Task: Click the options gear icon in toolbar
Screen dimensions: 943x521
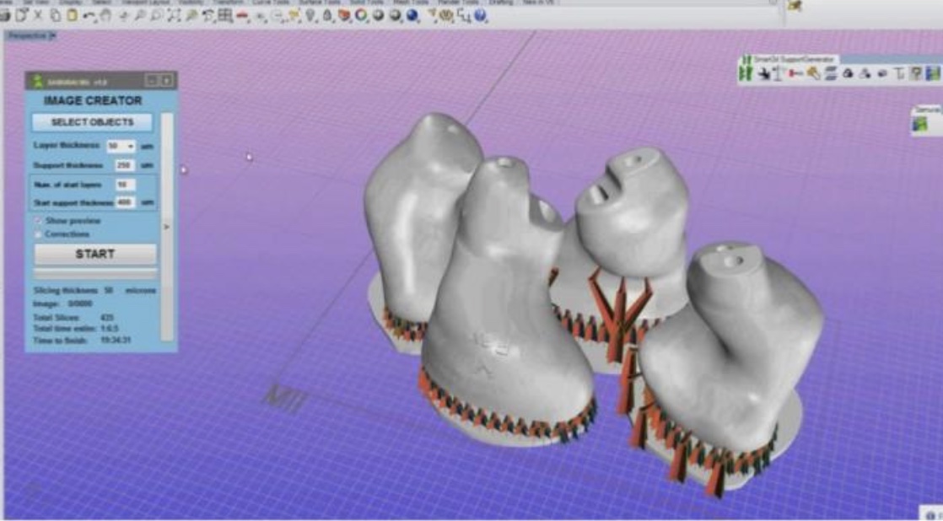Action: [x=446, y=17]
